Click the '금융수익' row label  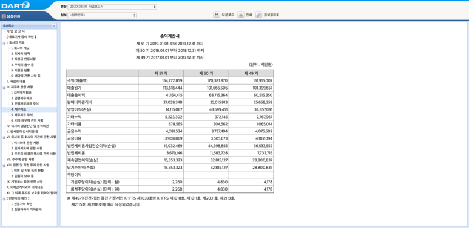[75, 131]
